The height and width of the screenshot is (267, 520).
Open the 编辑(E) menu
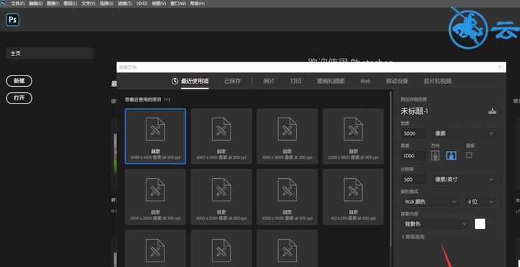click(x=35, y=3)
